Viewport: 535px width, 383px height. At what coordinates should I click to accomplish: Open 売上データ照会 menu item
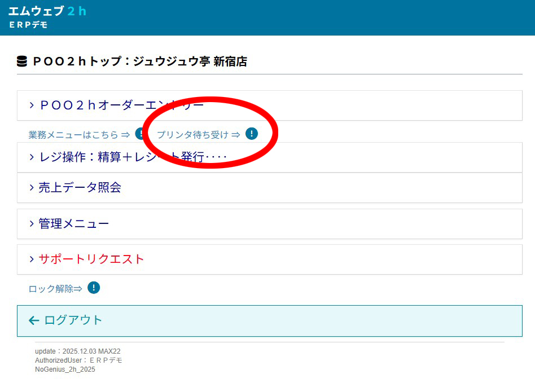click(80, 188)
